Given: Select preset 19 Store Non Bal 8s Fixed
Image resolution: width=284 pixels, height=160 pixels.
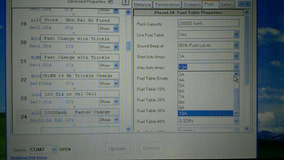Looking at the screenshot, I should click(80, 20).
